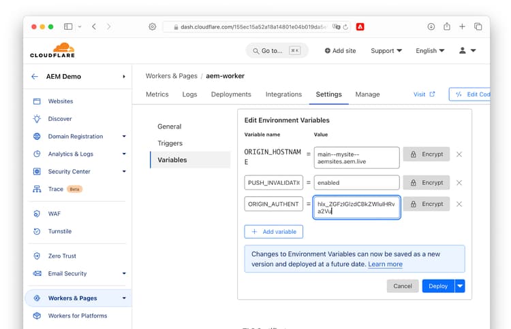Delete the PUSH_INVALIDATION variable row

(x=459, y=183)
